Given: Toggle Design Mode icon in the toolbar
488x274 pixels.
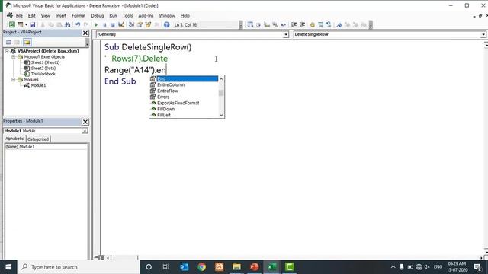Looking at the screenshot, I should pyautogui.click(x=121, y=24).
